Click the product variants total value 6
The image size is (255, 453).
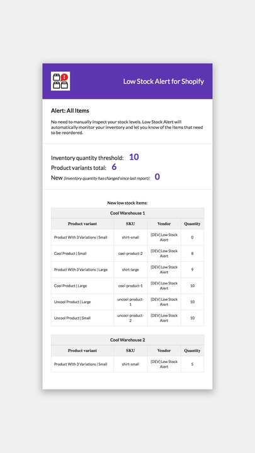tap(114, 167)
